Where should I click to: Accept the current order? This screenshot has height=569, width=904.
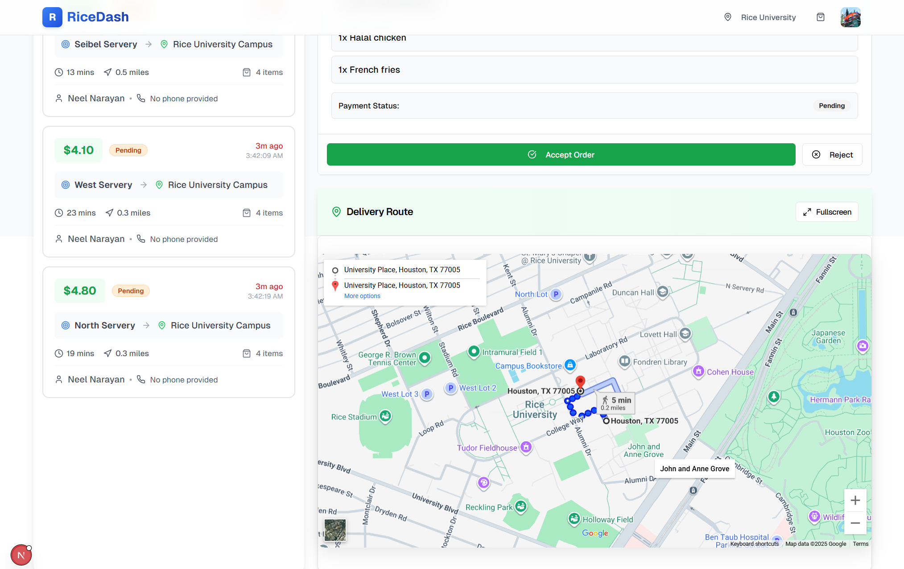pyautogui.click(x=561, y=154)
